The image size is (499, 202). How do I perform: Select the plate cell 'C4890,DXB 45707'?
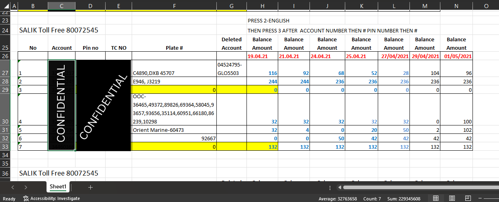(x=174, y=69)
